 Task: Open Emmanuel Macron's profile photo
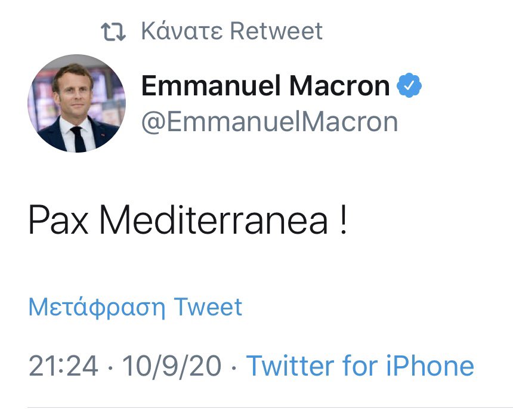point(76,103)
